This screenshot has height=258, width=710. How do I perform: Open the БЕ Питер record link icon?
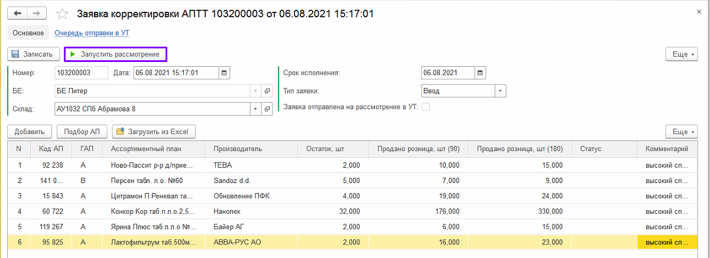pyautogui.click(x=267, y=91)
